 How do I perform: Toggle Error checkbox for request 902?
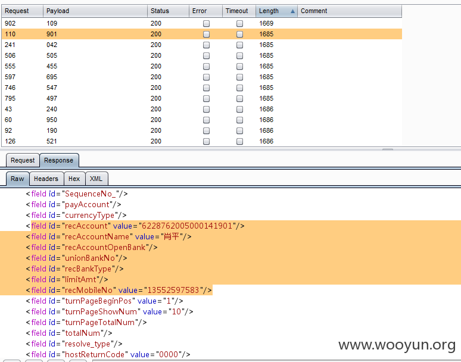(207, 23)
